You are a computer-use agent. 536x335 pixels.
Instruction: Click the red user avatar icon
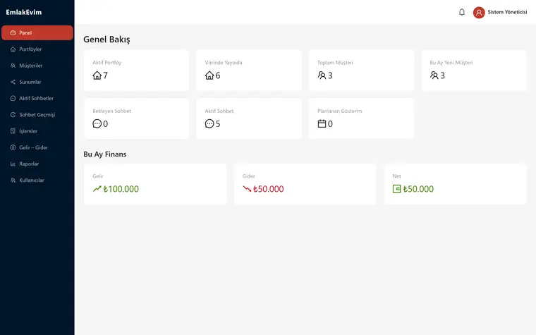click(479, 13)
